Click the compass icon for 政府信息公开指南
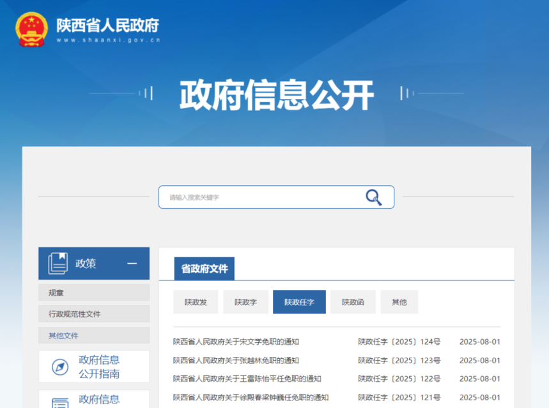Image resolution: width=549 pixels, height=408 pixels. [60, 367]
